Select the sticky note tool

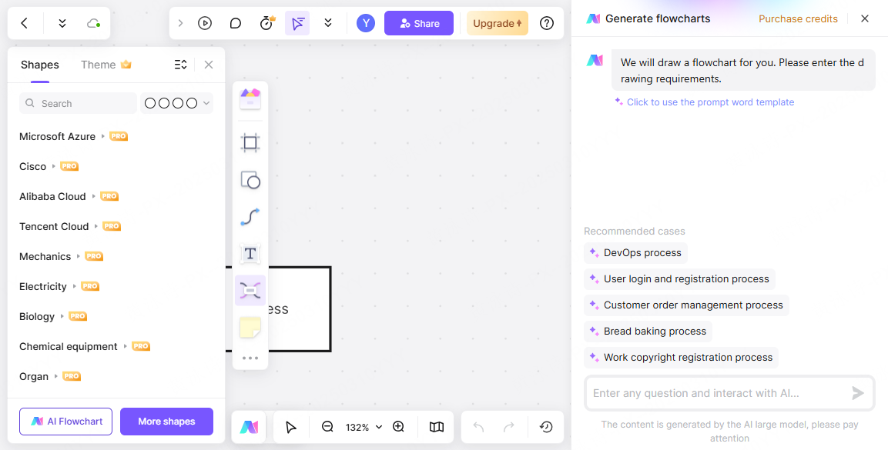[250, 328]
